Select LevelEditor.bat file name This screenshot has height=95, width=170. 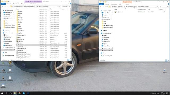22,45
